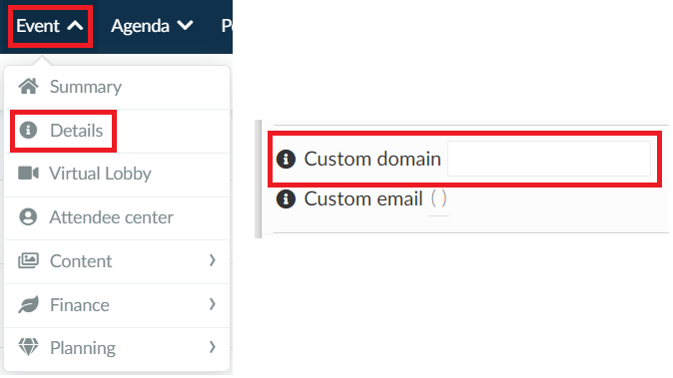Click inside the Custom domain input field
Viewport: 673px width, 378px height.
click(549, 159)
